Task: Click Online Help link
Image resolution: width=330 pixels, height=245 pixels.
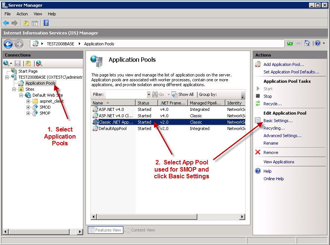Action: point(274,179)
